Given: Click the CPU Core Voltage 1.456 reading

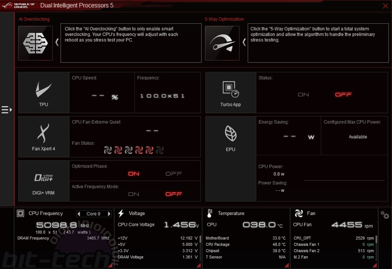Looking at the screenshot, I should tap(181, 225).
